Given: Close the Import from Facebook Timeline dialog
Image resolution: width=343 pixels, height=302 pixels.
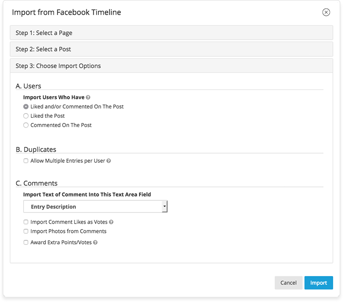Looking at the screenshot, I should (x=326, y=13).
